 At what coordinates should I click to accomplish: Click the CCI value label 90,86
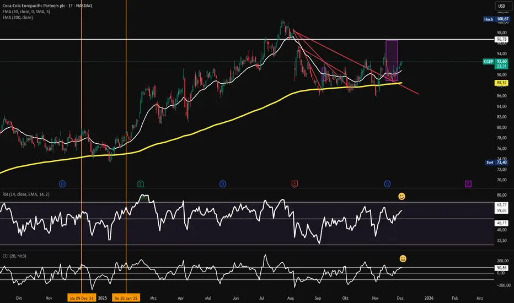click(501, 268)
